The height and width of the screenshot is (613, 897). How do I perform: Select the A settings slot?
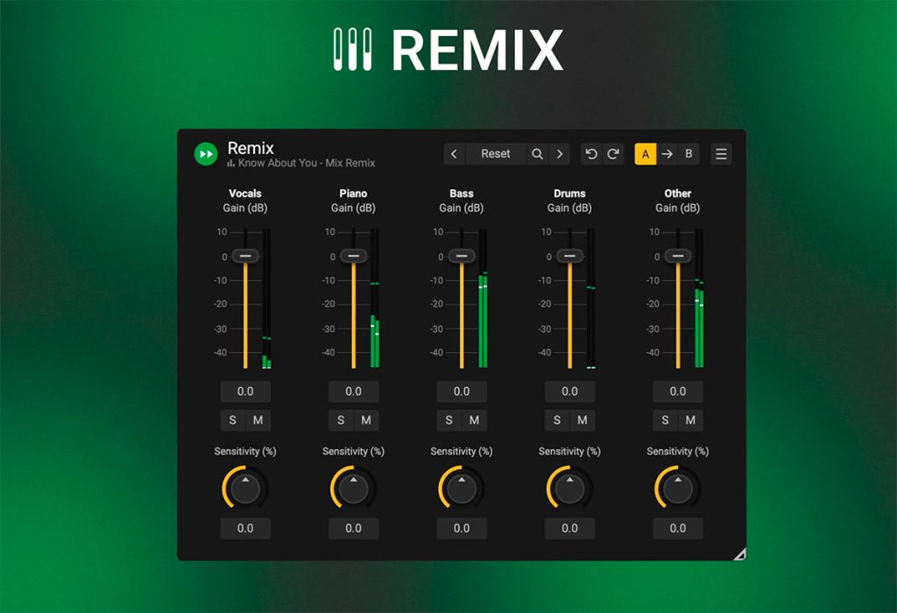(646, 154)
